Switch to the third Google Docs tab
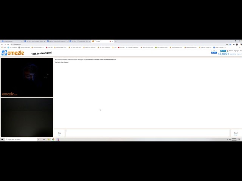 click(57, 41)
